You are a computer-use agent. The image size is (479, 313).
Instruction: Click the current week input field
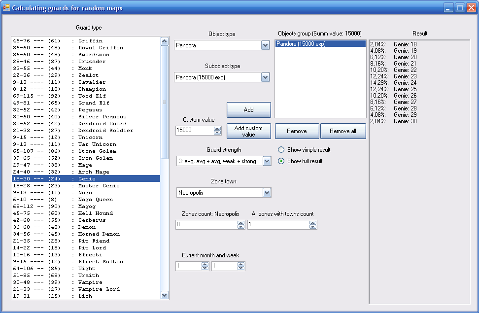(224, 266)
